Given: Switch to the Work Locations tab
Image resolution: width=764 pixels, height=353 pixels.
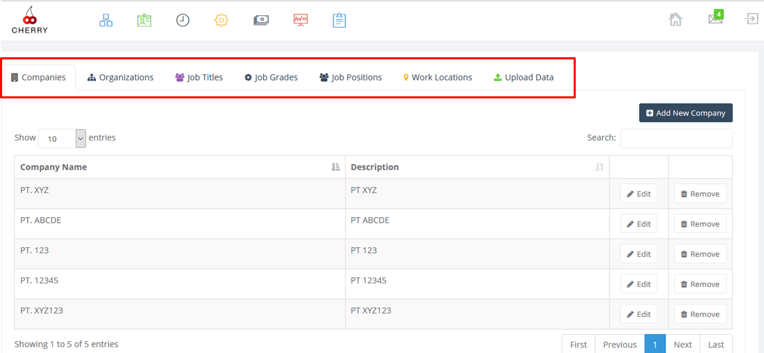Looking at the screenshot, I should point(437,77).
